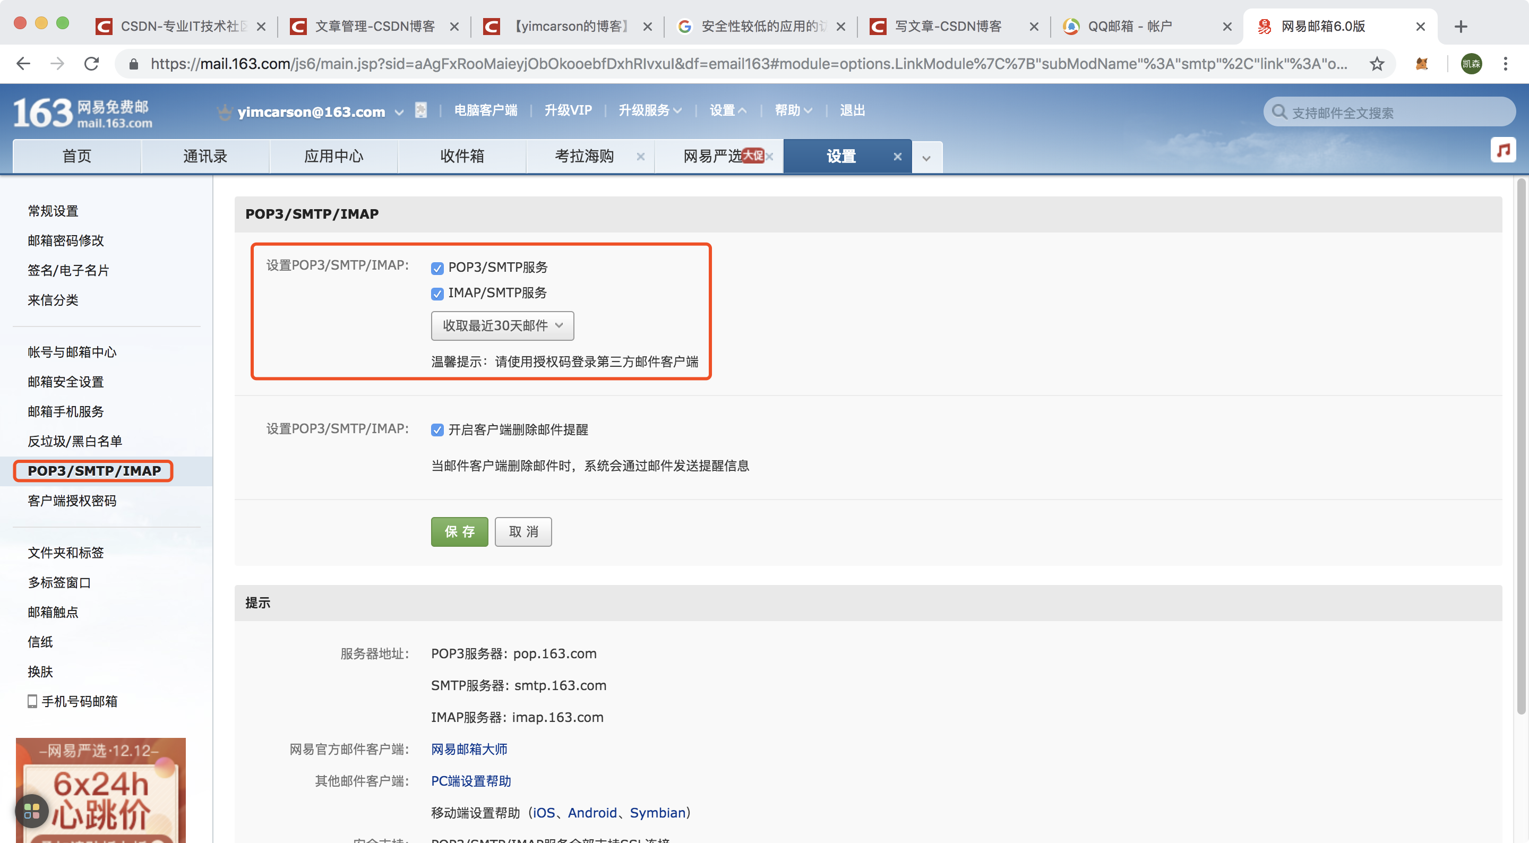
Task: Expand the 升级服务 menu
Action: click(x=650, y=110)
